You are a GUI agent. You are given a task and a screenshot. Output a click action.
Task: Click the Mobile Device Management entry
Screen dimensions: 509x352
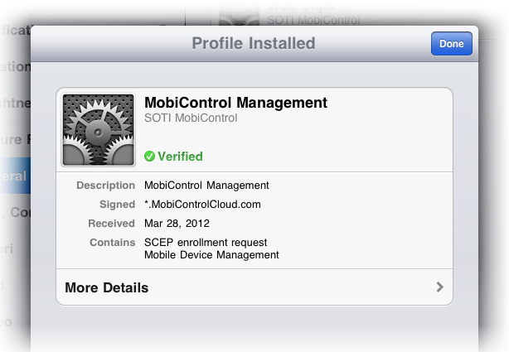[211, 254]
